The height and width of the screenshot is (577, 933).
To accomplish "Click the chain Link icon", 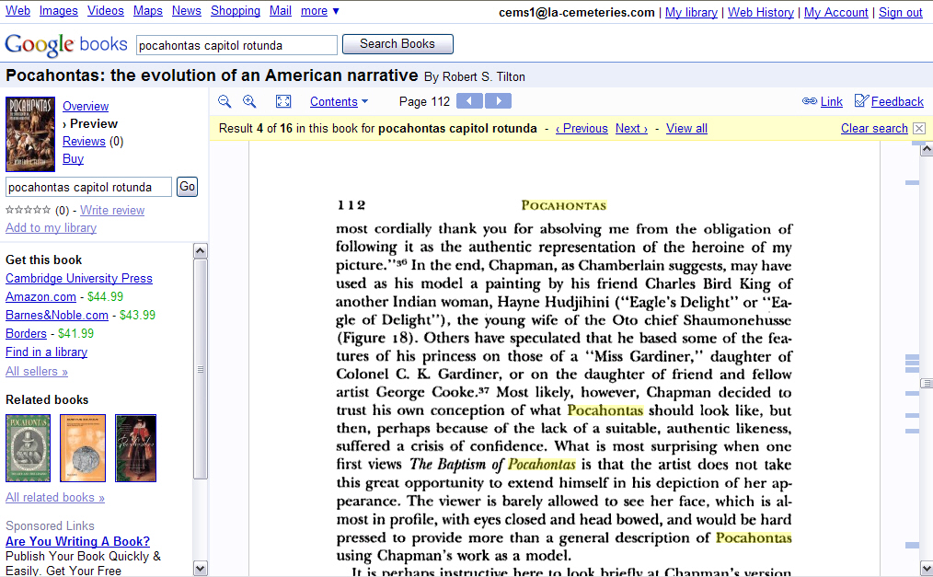I will pyautogui.click(x=809, y=101).
